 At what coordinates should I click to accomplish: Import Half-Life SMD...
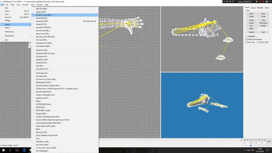pyautogui.click(x=65, y=8)
